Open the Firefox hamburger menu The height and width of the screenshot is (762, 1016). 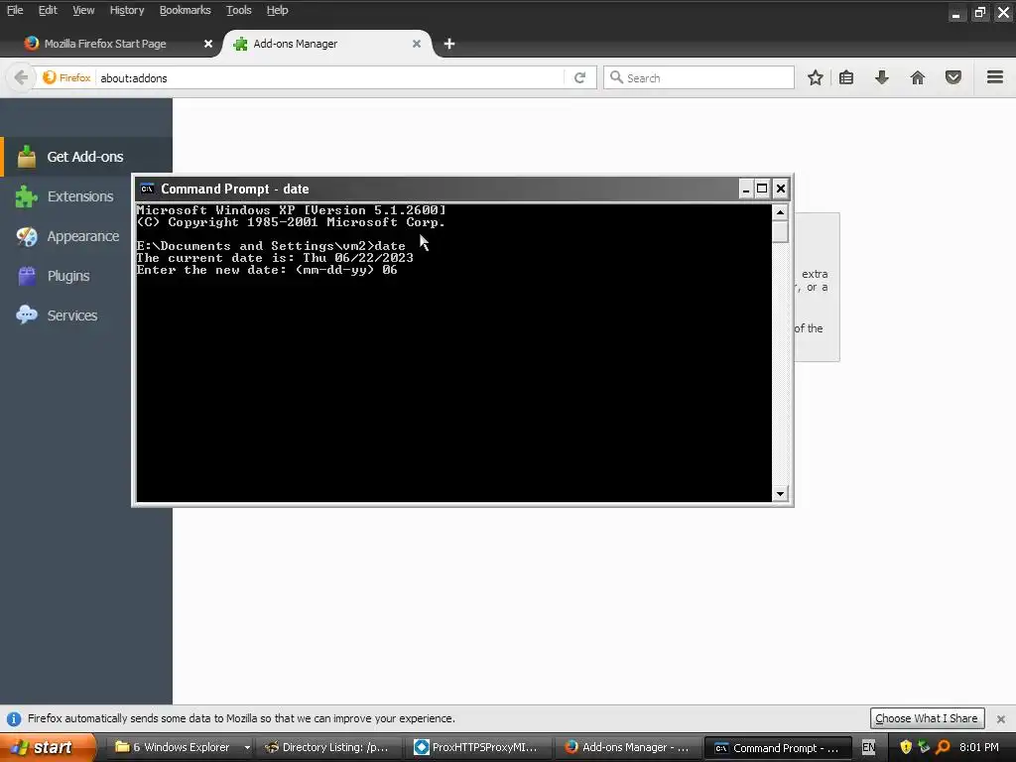click(995, 77)
